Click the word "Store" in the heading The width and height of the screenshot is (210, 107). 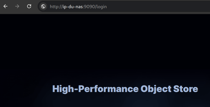tap(185, 89)
